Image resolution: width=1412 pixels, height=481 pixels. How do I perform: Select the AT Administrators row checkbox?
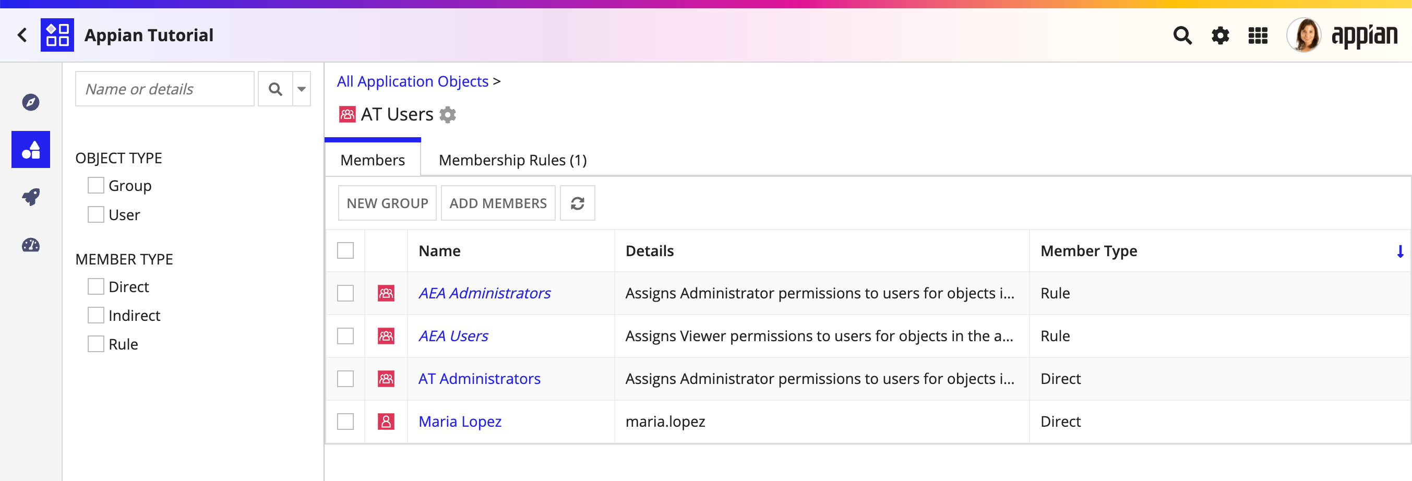tap(345, 379)
